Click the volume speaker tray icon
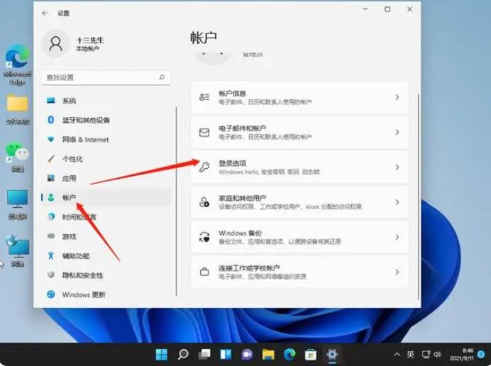This screenshot has height=366, width=491. click(x=438, y=355)
